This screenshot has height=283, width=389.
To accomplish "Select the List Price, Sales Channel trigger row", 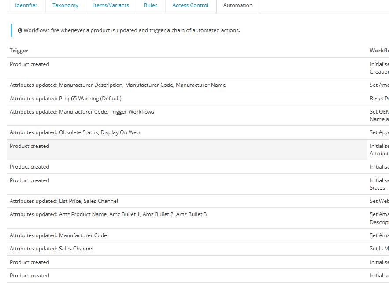I will point(64,201).
